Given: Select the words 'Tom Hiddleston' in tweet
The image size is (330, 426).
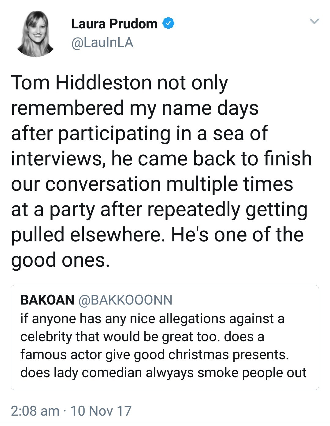Looking at the screenshot, I should pos(81,83).
